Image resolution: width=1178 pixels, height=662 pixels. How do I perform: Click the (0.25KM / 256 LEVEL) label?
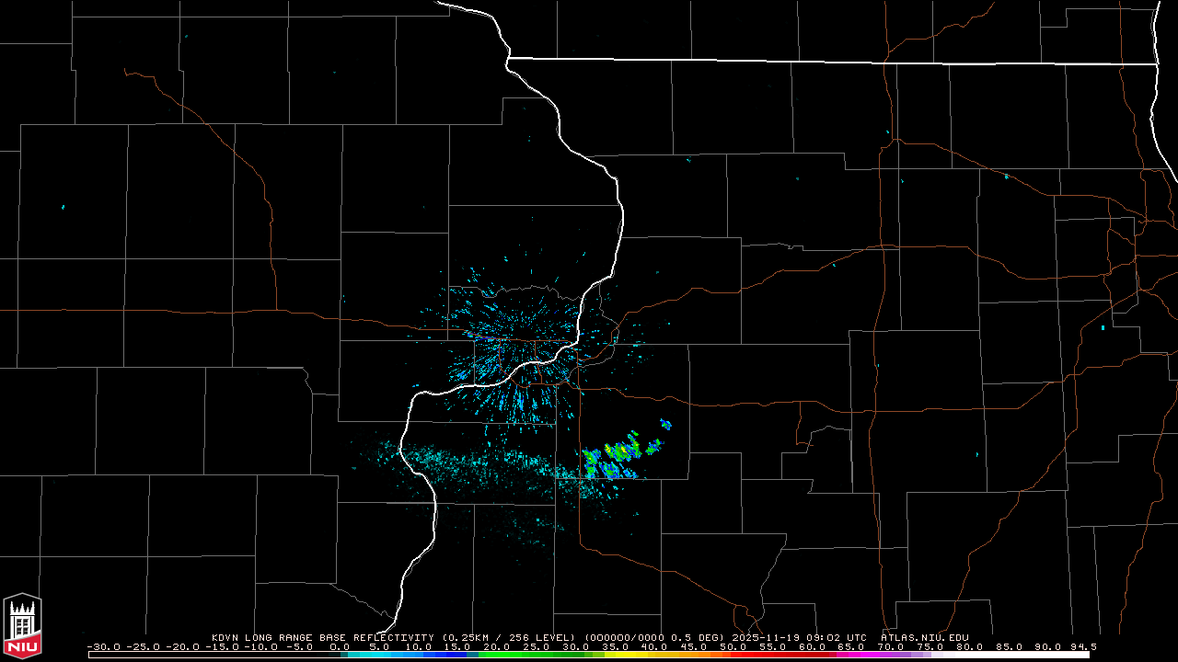click(x=508, y=637)
